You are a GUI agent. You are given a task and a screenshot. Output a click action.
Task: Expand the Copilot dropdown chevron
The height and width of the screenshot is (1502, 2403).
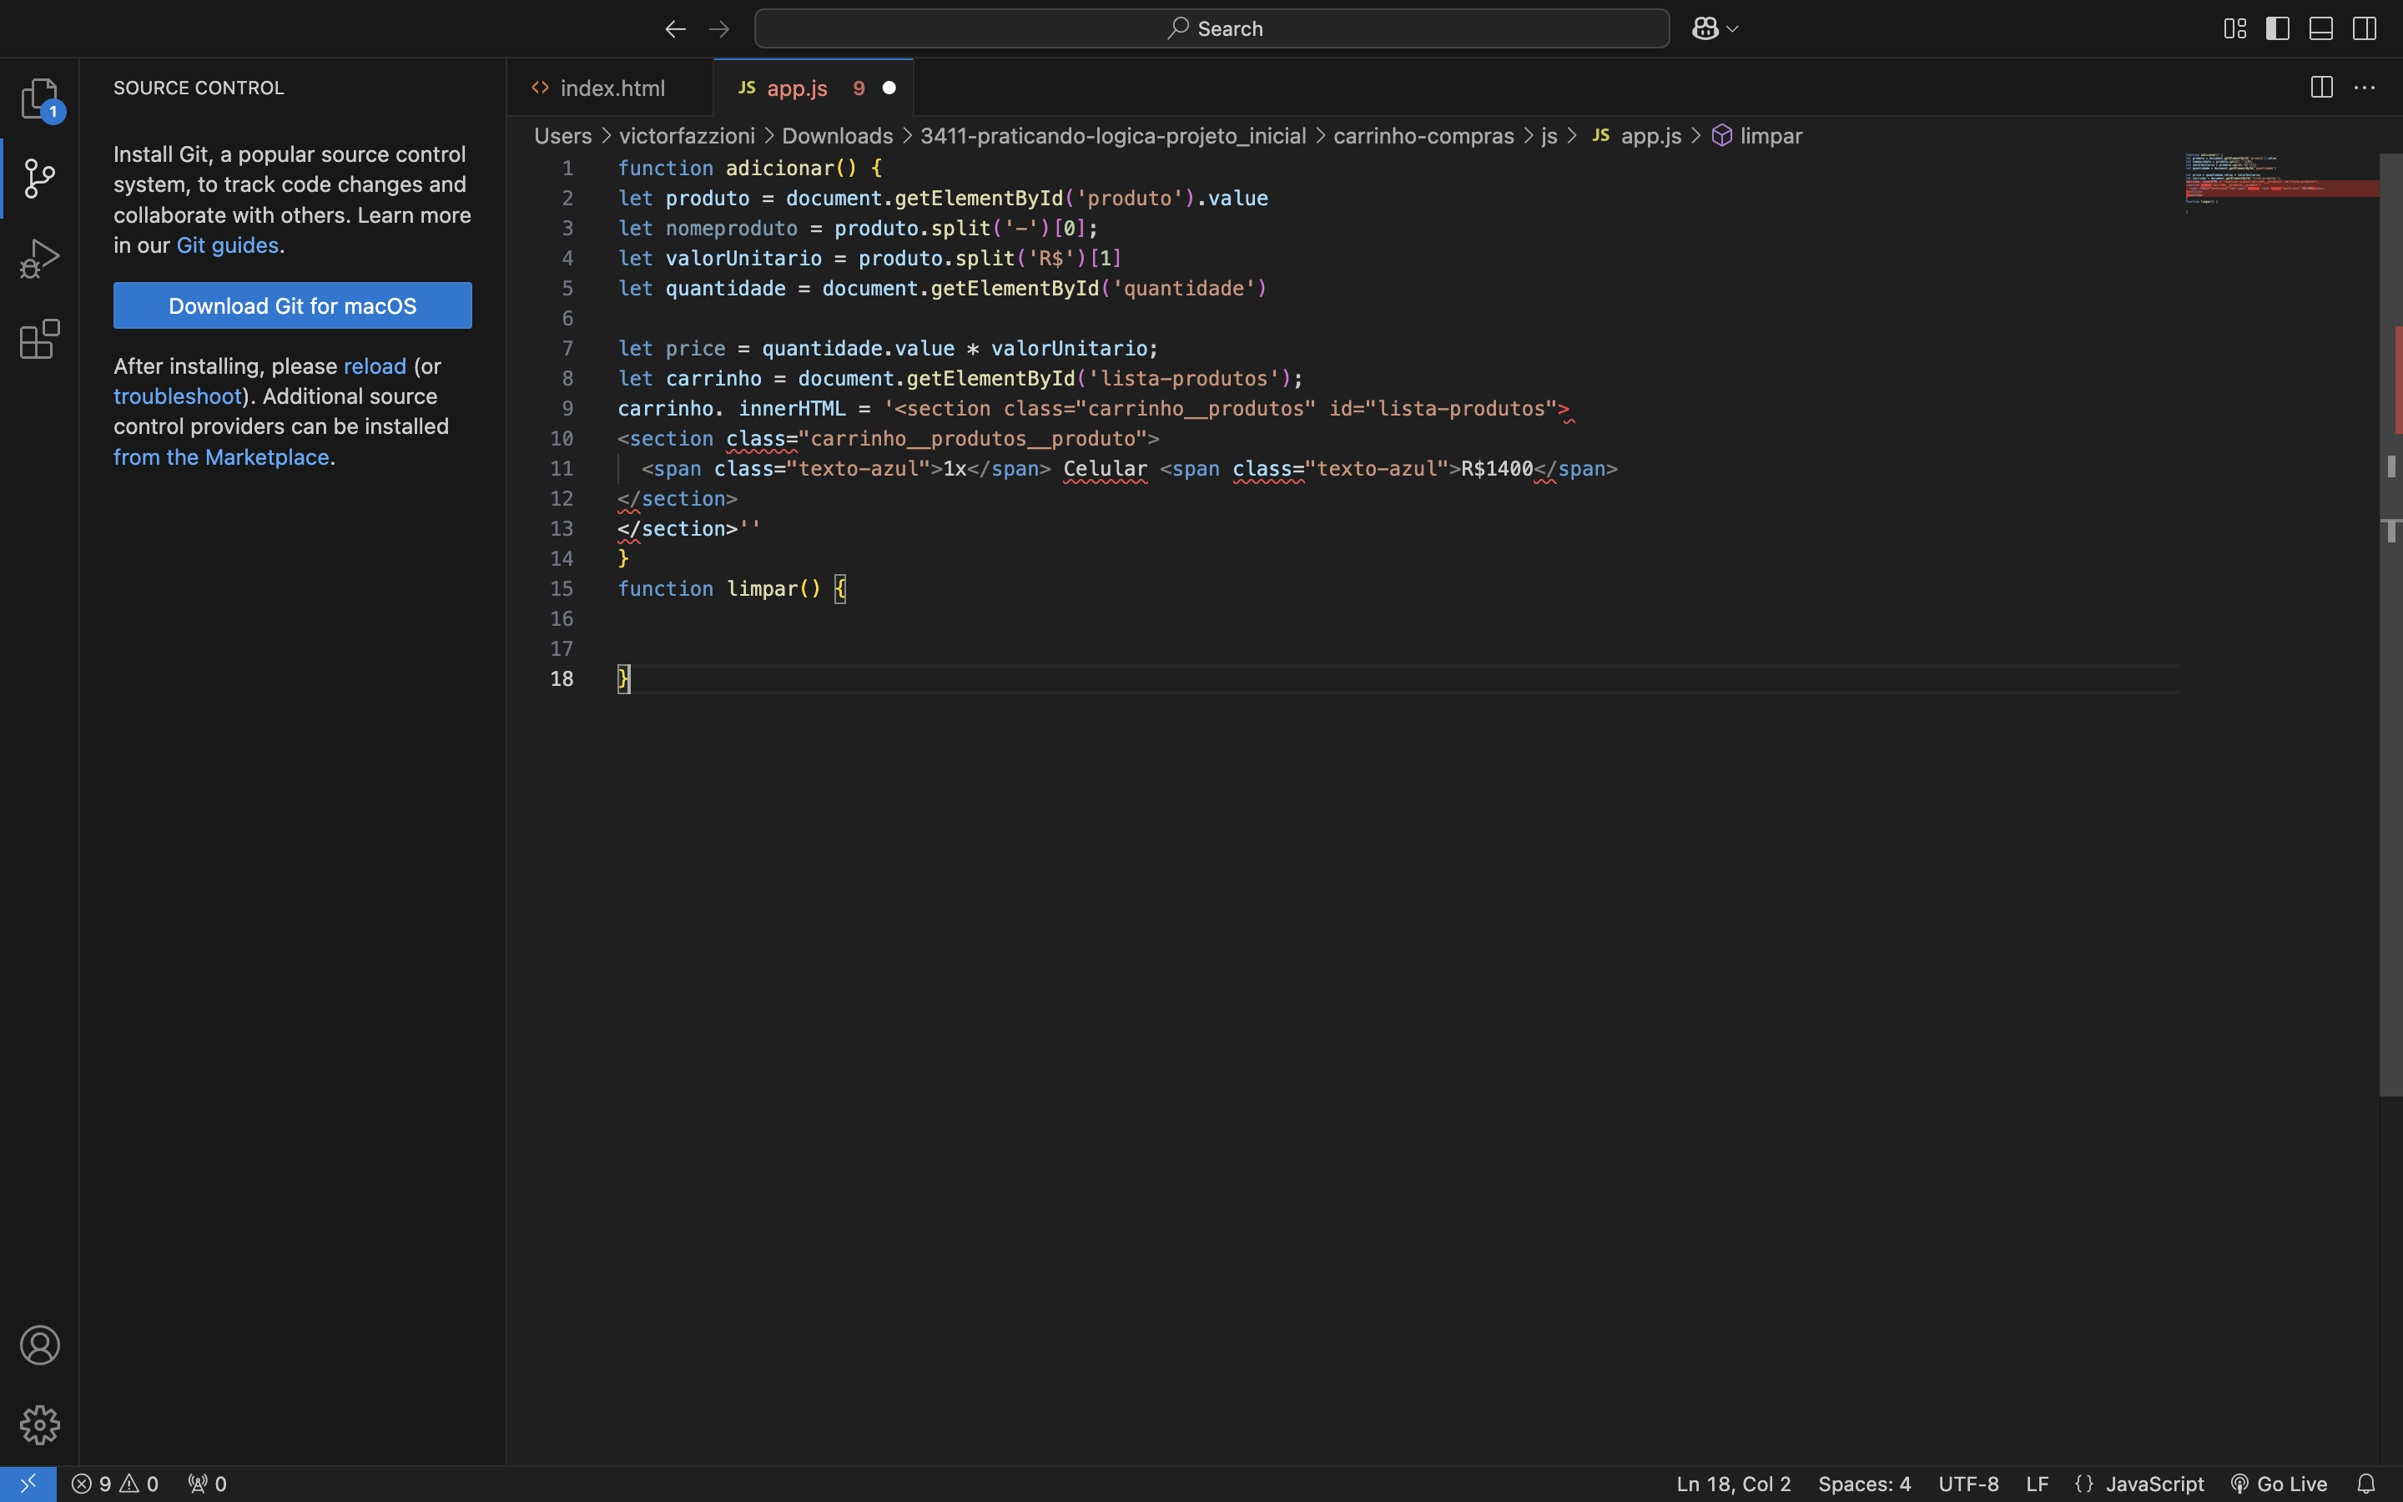[1733, 29]
